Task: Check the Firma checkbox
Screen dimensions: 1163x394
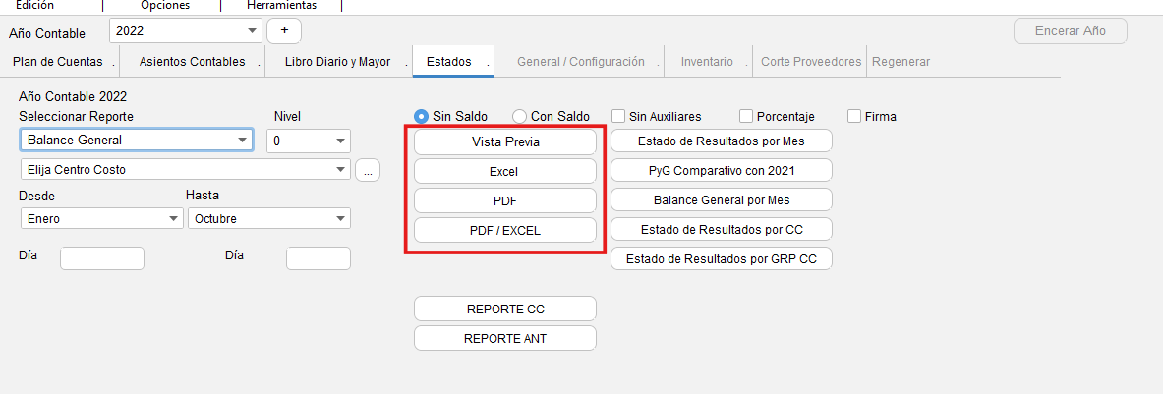Action: 854,116
